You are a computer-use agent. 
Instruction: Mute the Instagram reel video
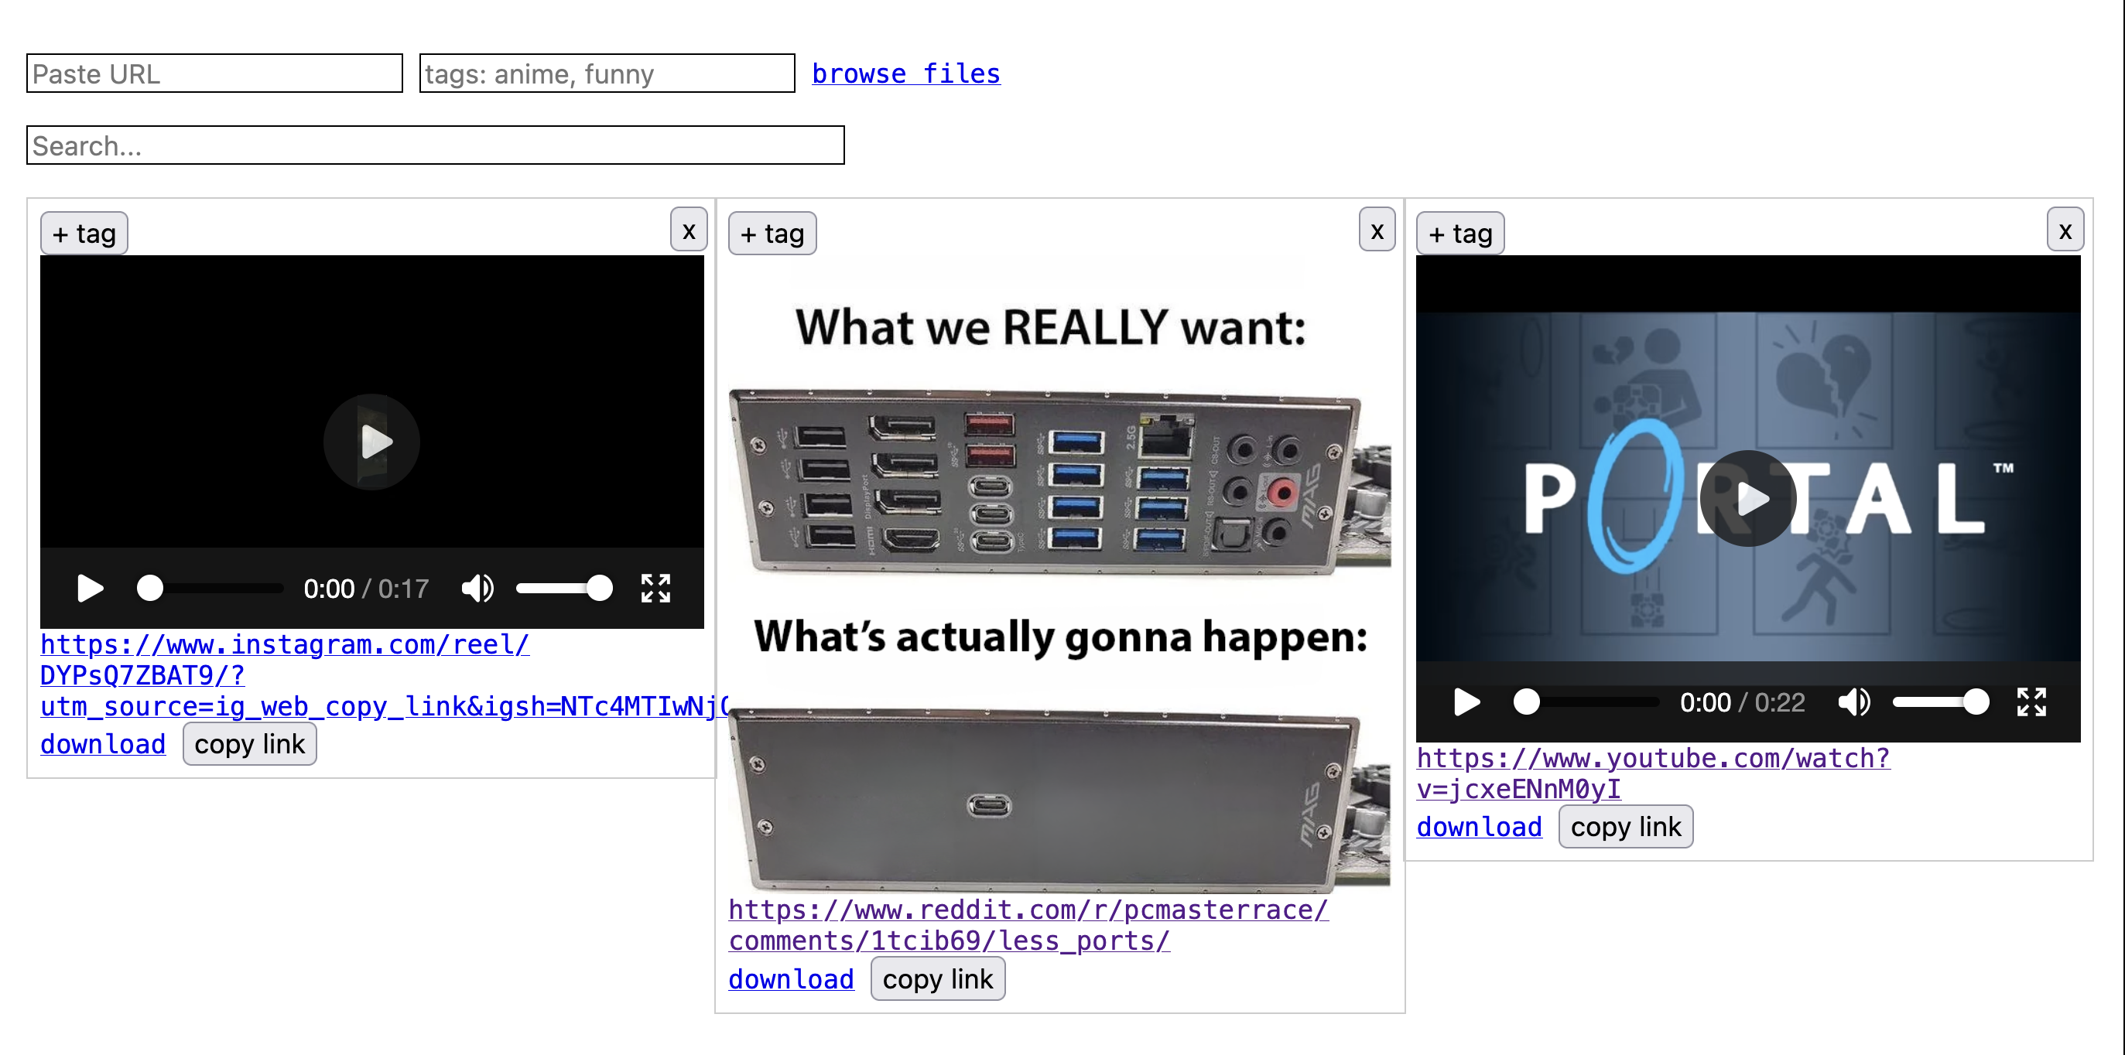coord(477,589)
